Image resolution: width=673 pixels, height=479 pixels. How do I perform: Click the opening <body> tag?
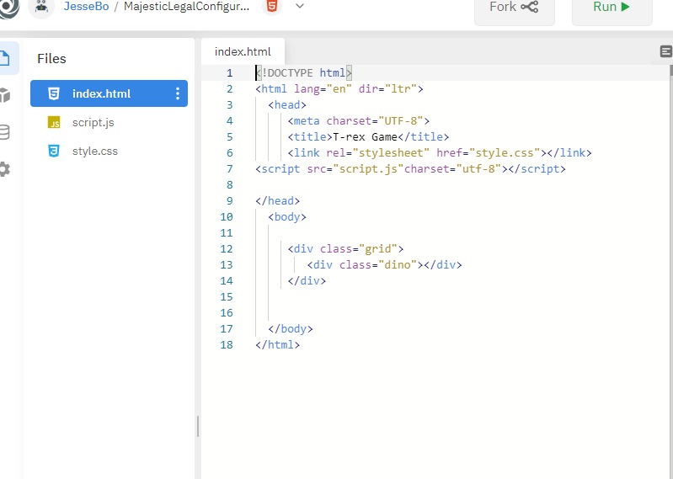[x=287, y=217]
